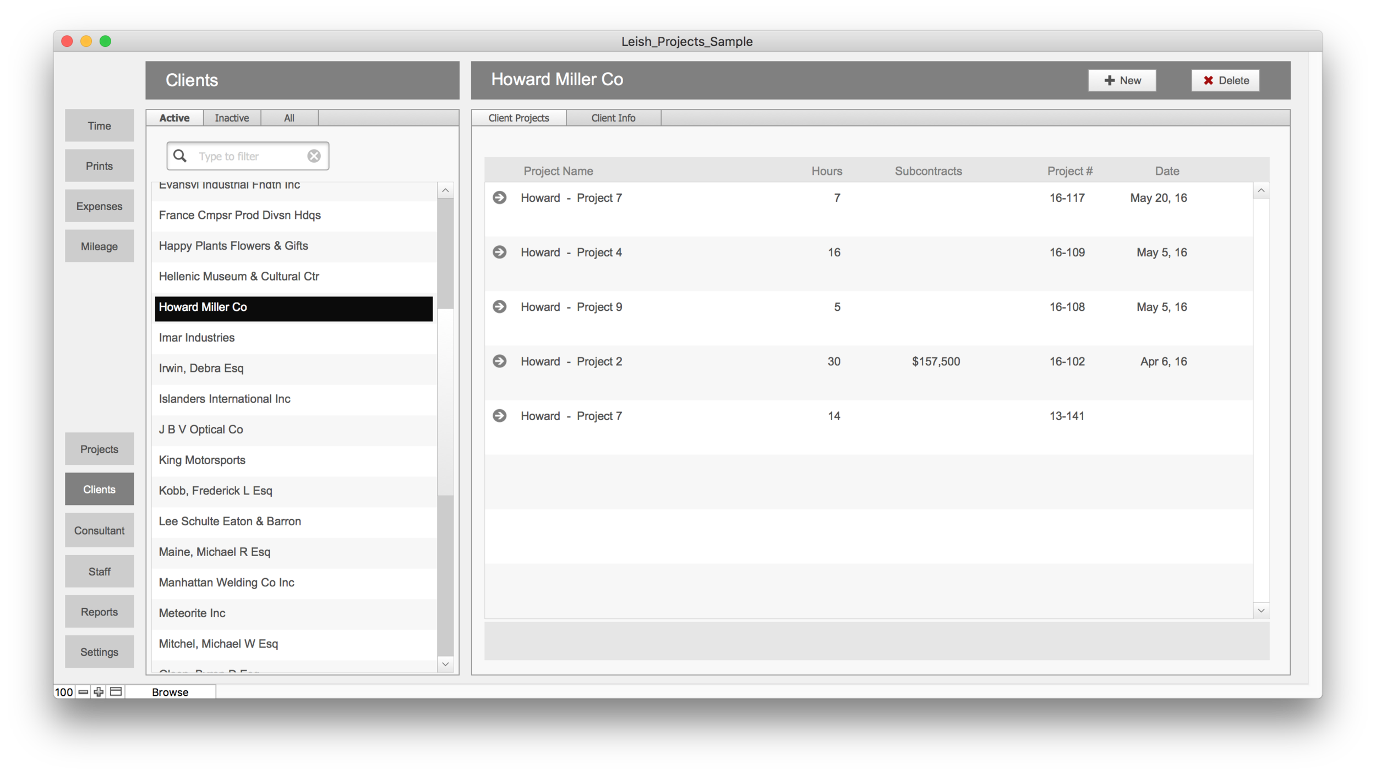Clear the filter with the X icon

click(x=314, y=156)
